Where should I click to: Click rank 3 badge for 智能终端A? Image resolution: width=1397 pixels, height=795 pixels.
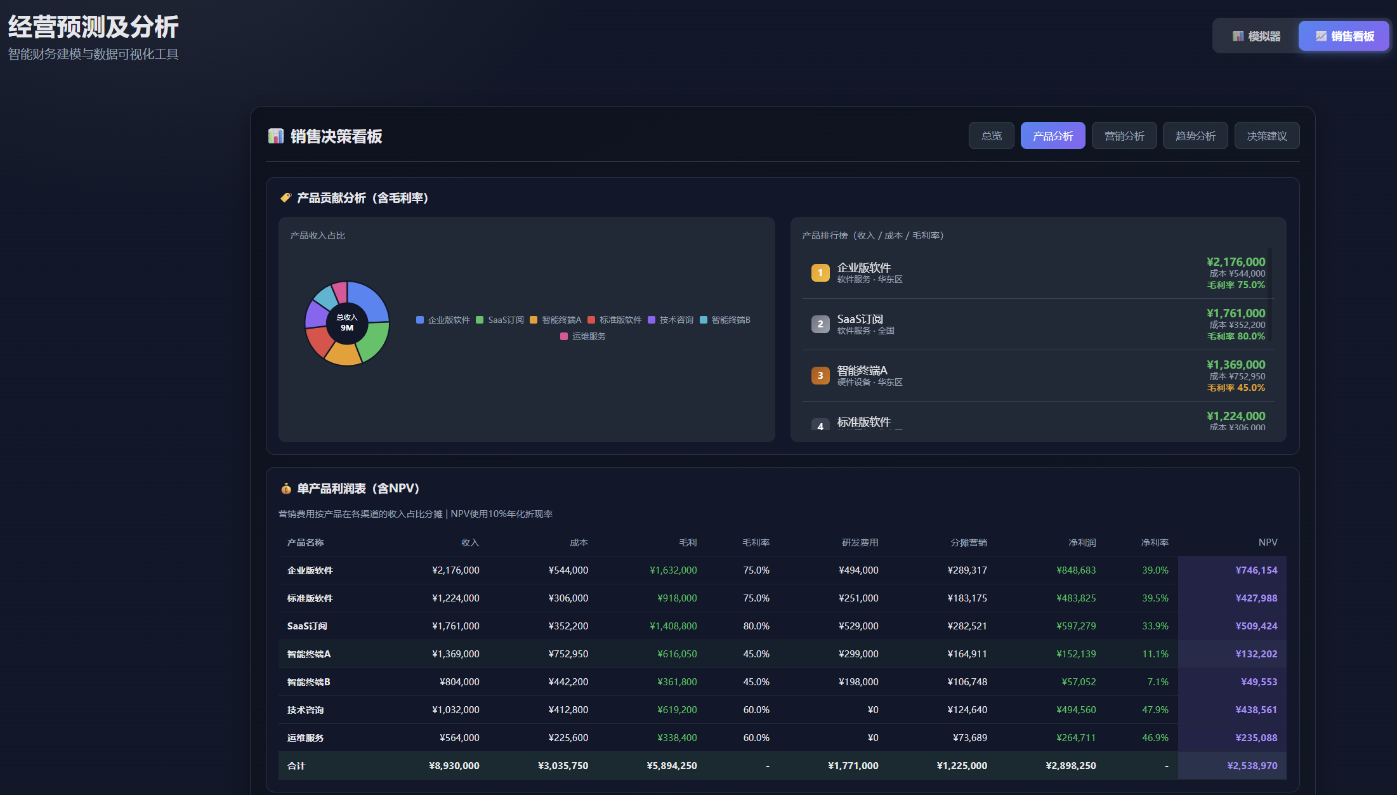(820, 376)
